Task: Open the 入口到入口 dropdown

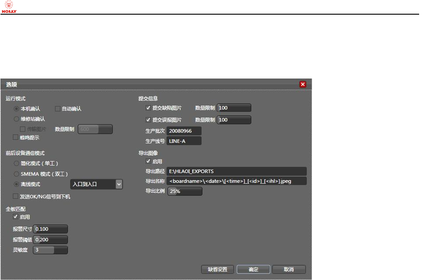Action: [96, 184]
